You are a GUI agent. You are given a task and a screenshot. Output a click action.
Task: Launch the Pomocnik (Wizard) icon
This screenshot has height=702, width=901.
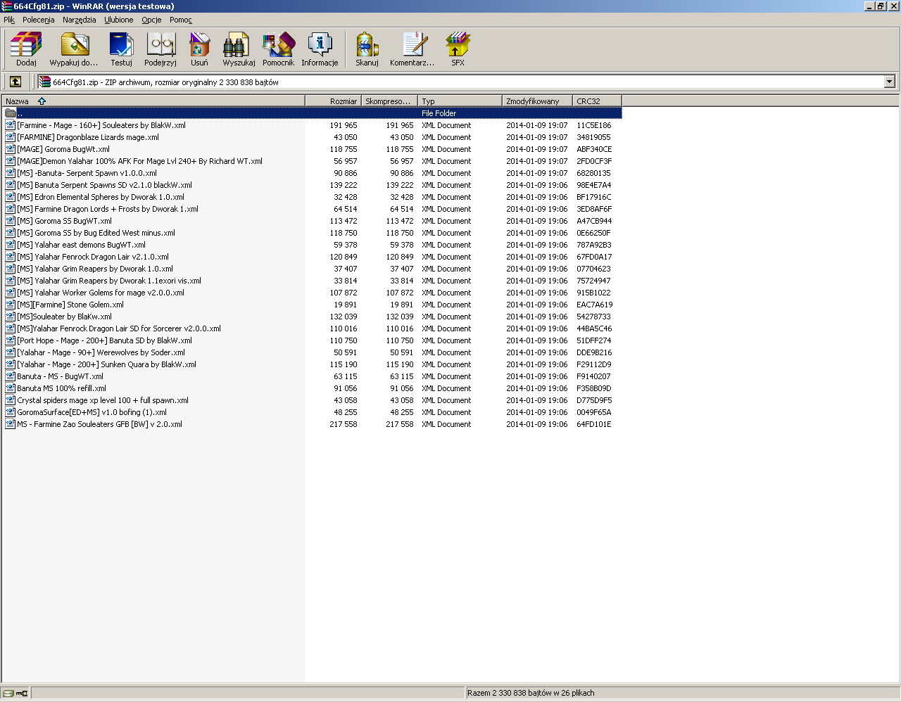point(278,49)
